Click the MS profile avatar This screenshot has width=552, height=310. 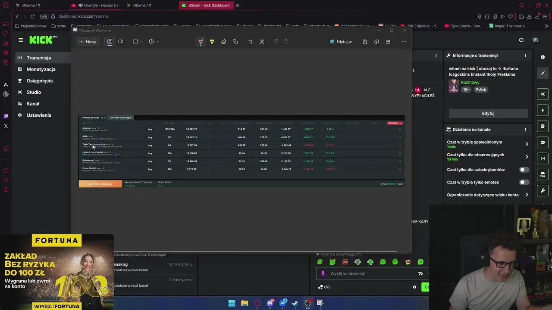536,40
